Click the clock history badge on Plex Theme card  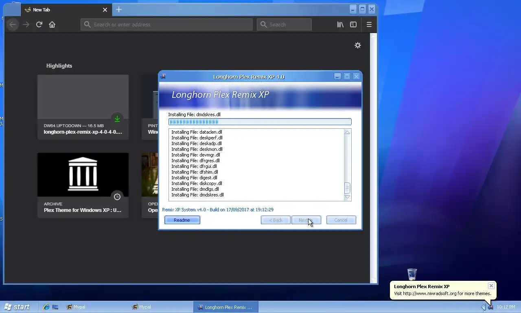(x=117, y=197)
